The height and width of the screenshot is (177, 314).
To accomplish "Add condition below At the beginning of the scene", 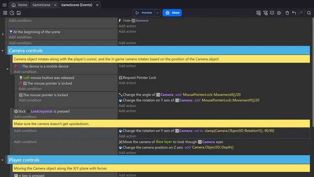I will pyautogui.click(x=20, y=37).
